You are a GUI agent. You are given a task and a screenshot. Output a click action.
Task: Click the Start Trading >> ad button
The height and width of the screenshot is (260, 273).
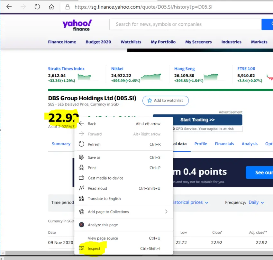coord(197,120)
